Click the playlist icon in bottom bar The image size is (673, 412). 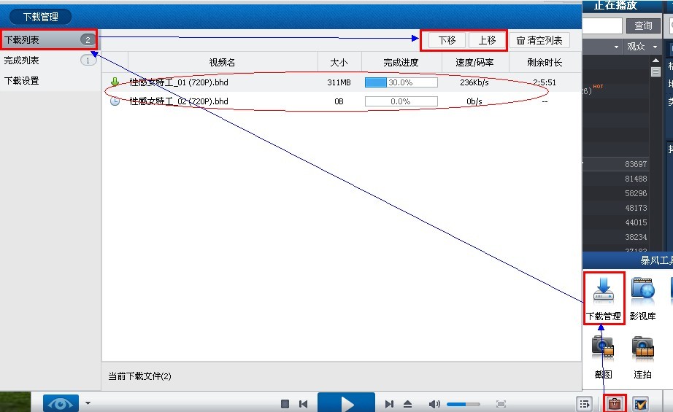point(585,404)
